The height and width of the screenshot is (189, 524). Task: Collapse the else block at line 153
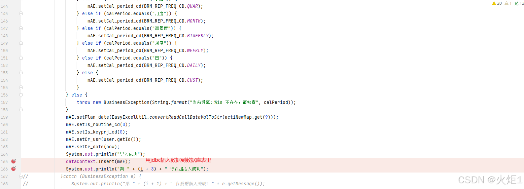click(x=21, y=73)
